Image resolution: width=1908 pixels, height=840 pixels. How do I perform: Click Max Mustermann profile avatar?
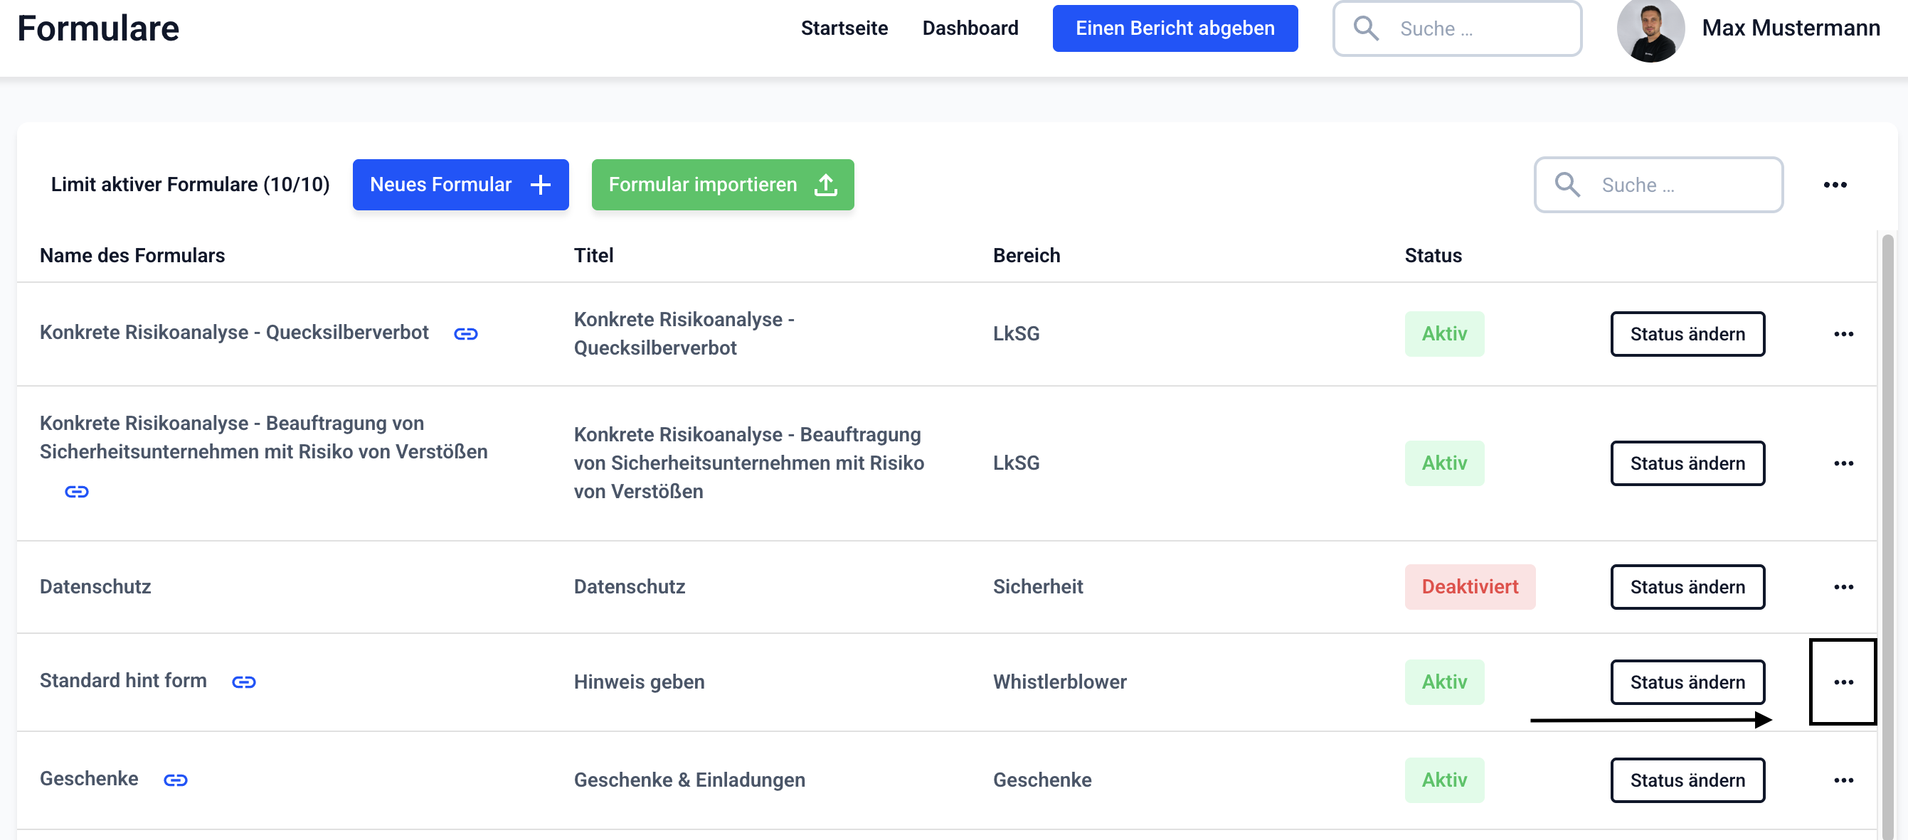pyautogui.click(x=1650, y=30)
